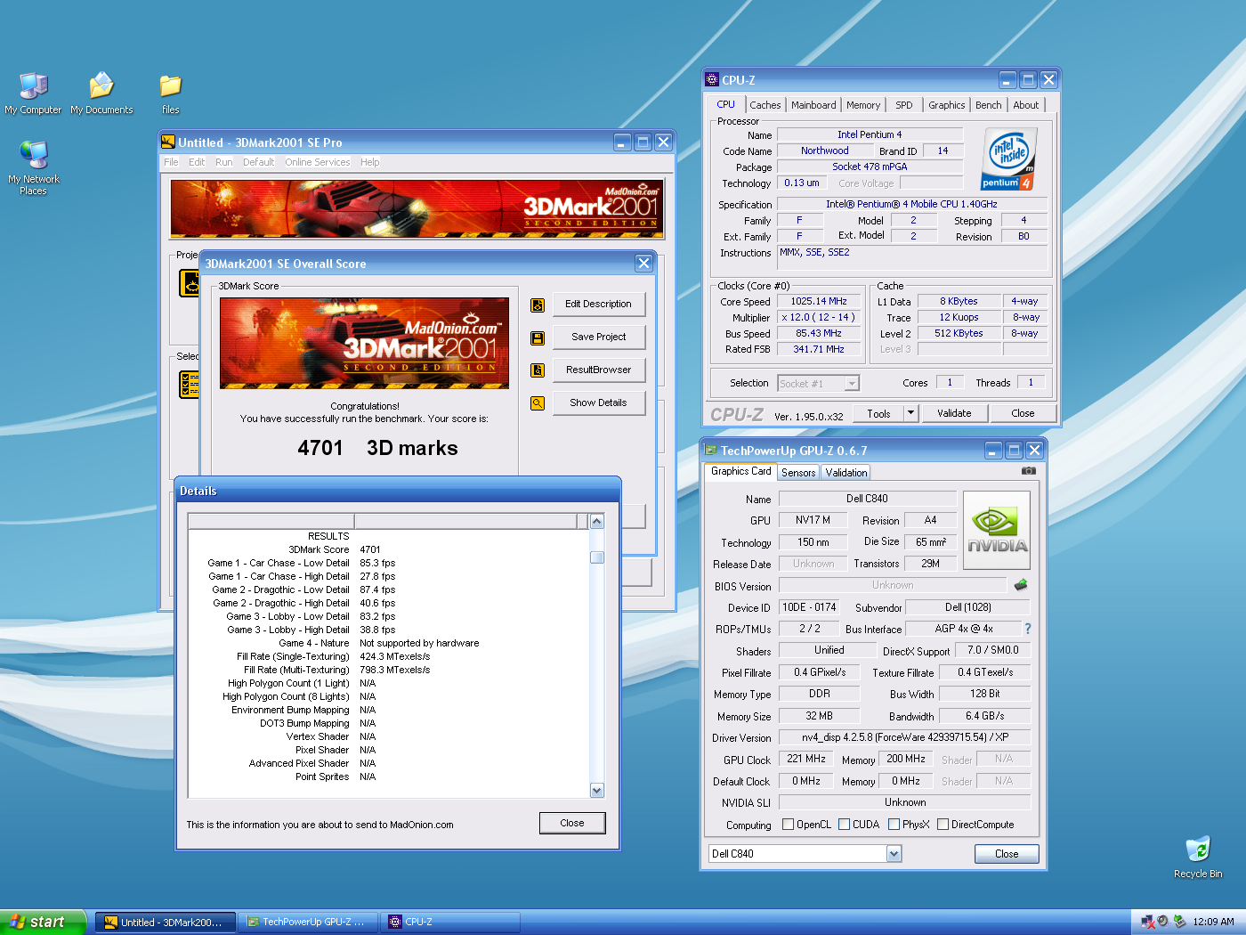The width and height of the screenshot is (1246, 935).
Task: Open the Help menu in 3DMark2001
Action: coord(369,162)
